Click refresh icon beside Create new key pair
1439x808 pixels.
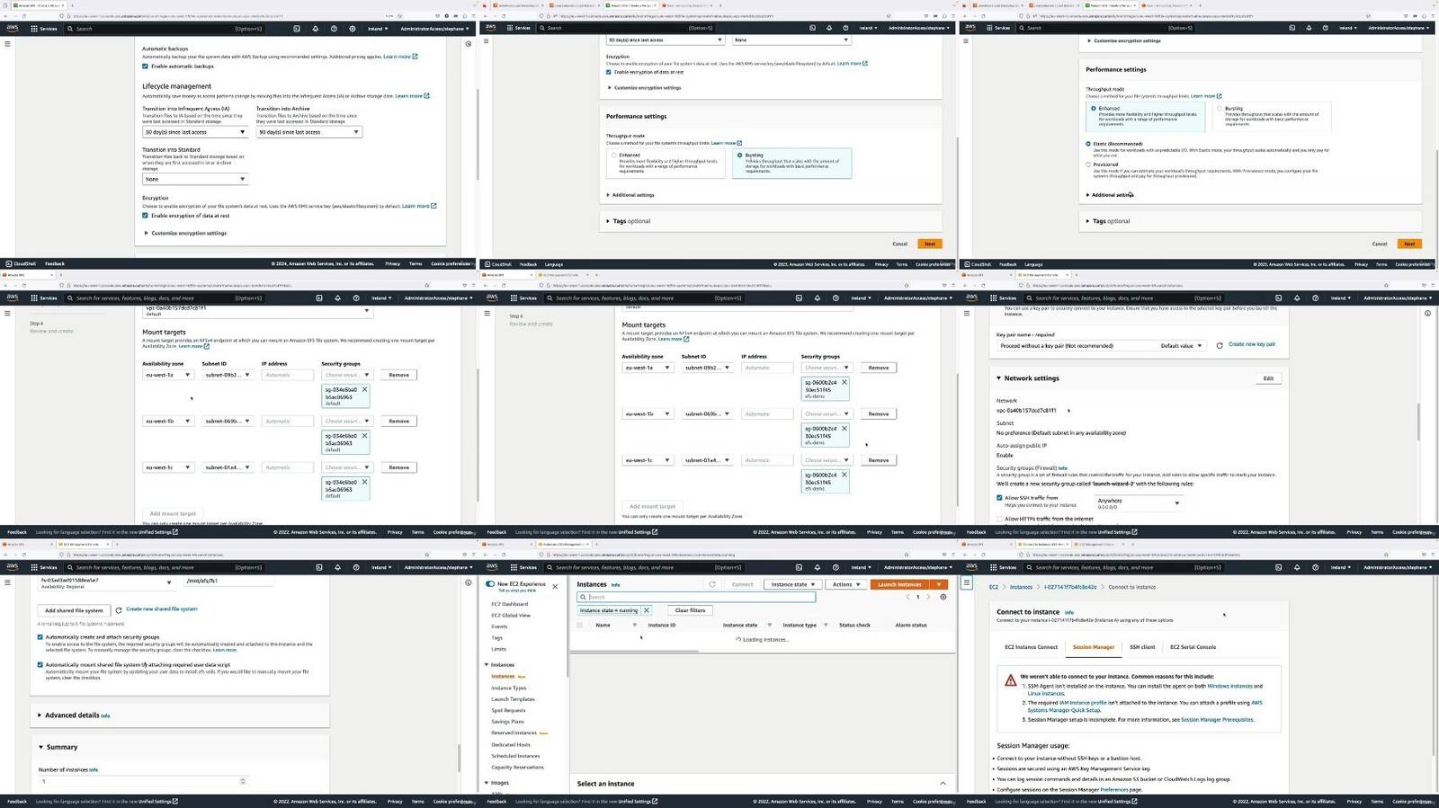coord(1220,345)
